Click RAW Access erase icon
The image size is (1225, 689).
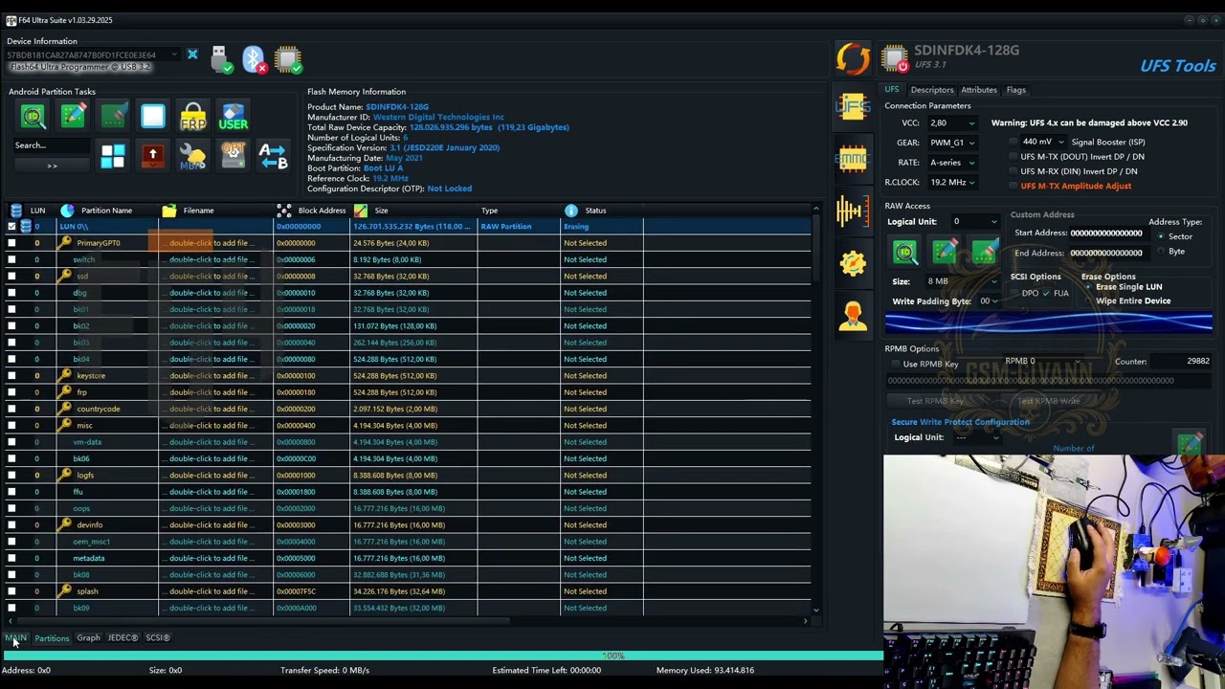pos(984,252)
